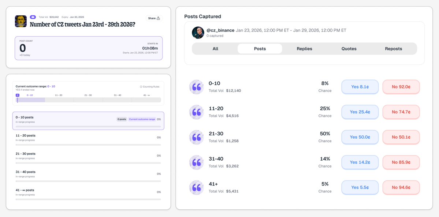Click the purple crown badge icon

(x=33, y=17)
